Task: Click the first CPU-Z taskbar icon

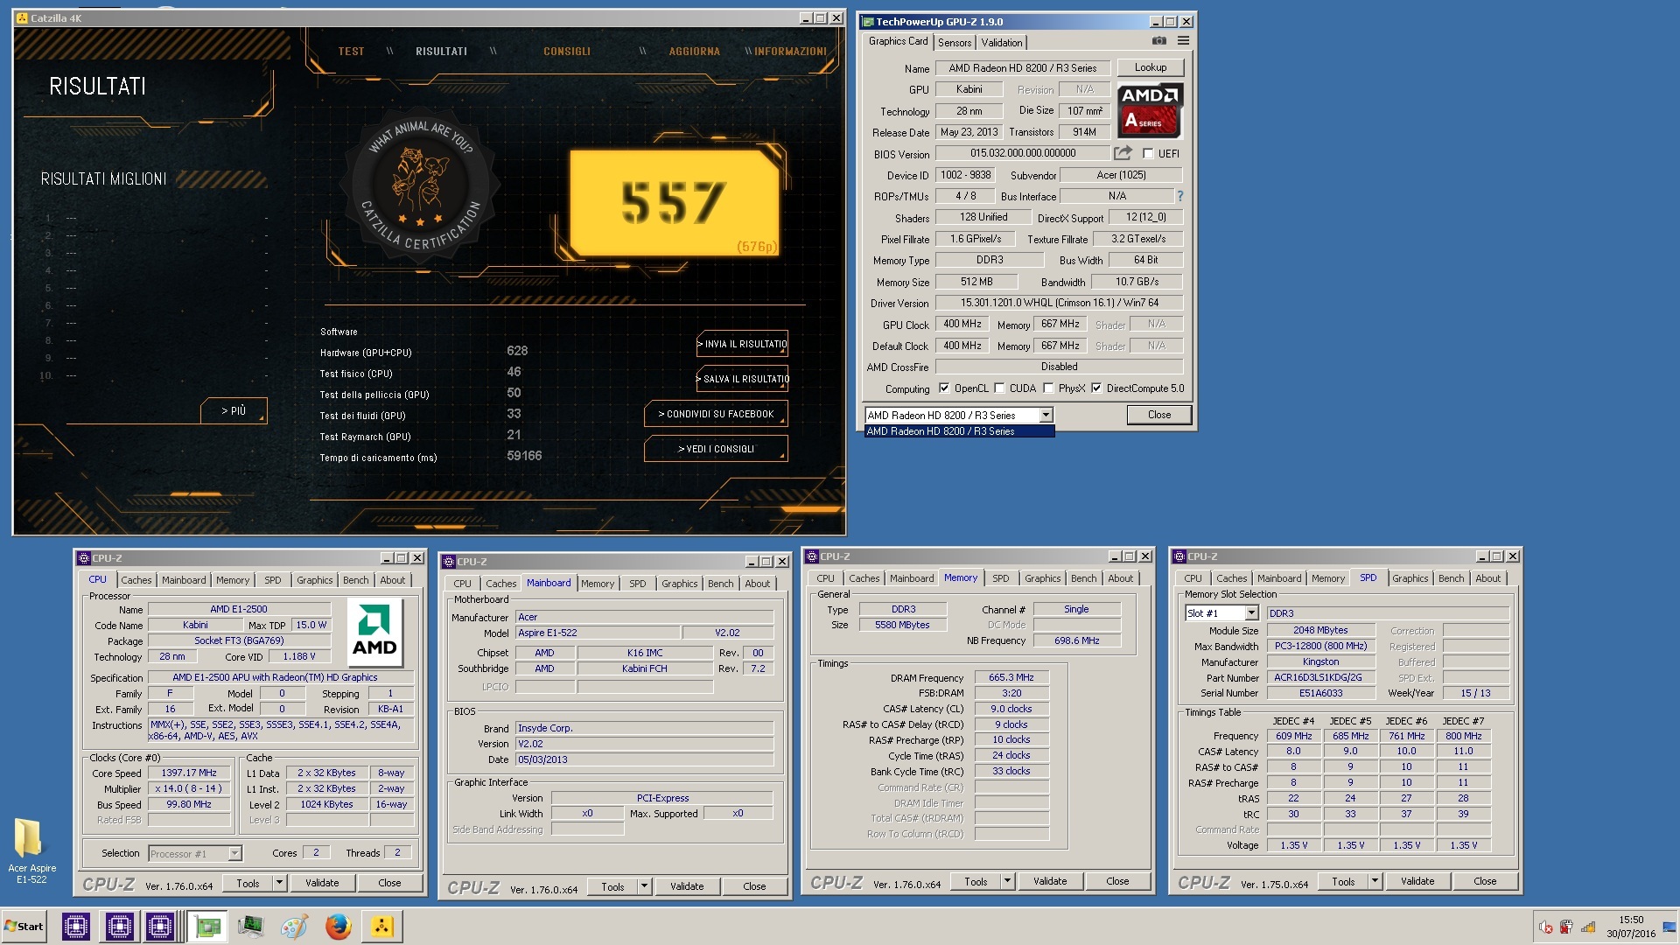Action: coord(76,926)
